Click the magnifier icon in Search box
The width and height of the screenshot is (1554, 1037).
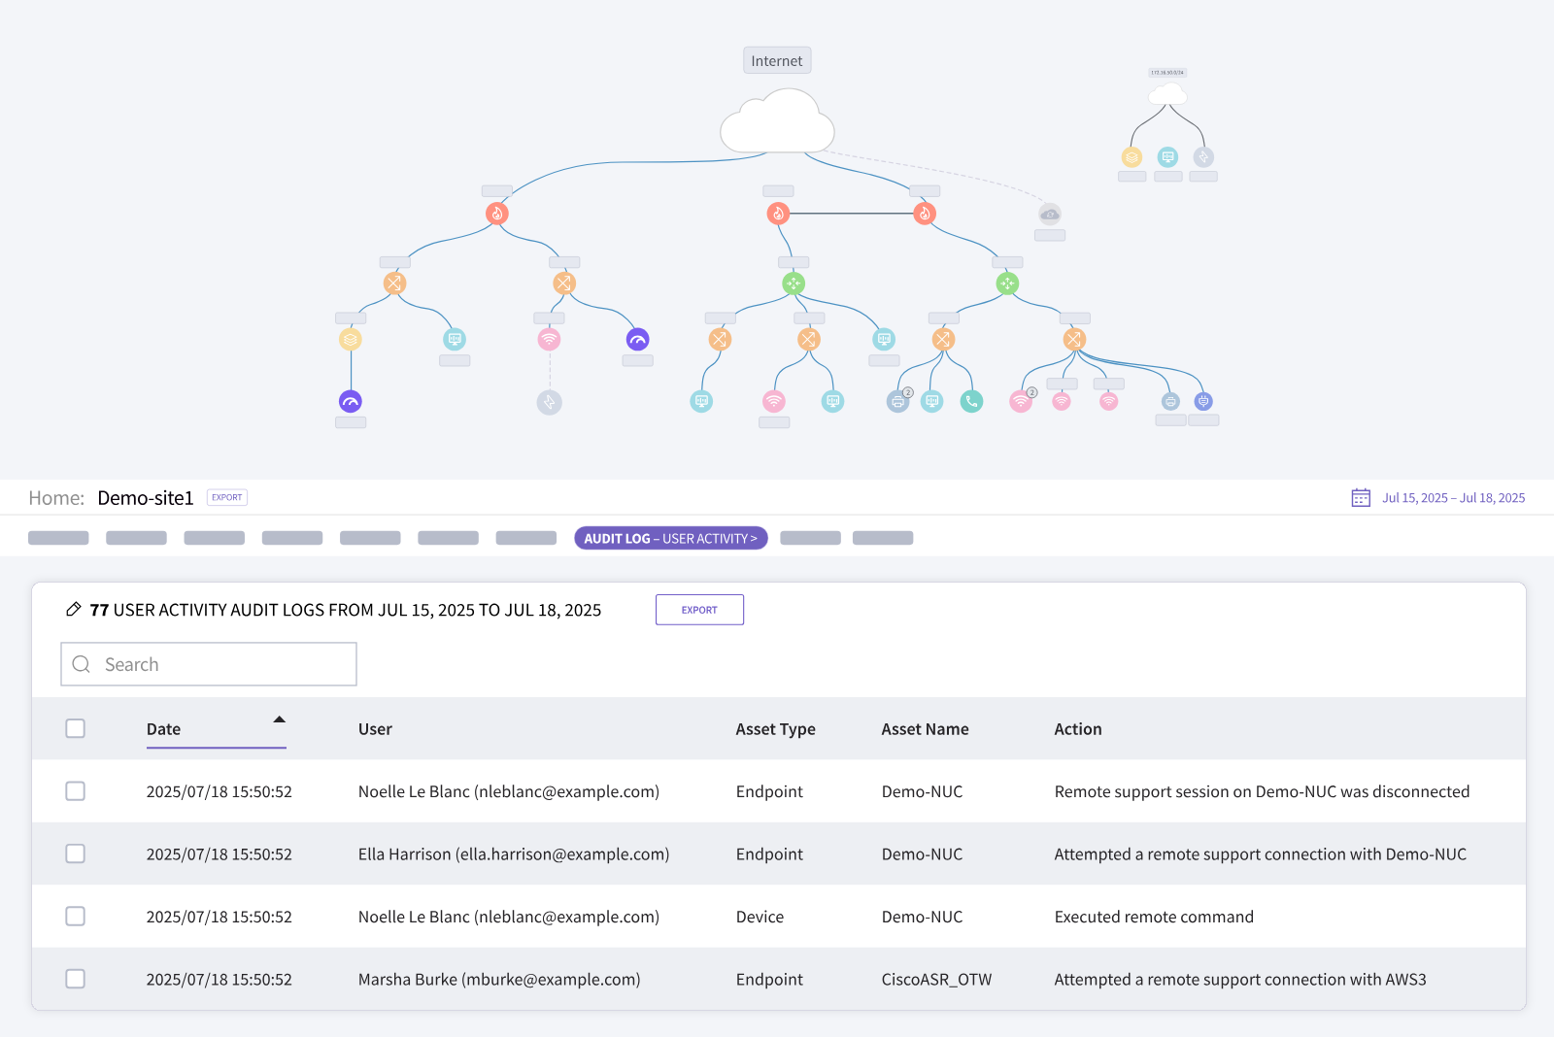[x=82, y=664]
